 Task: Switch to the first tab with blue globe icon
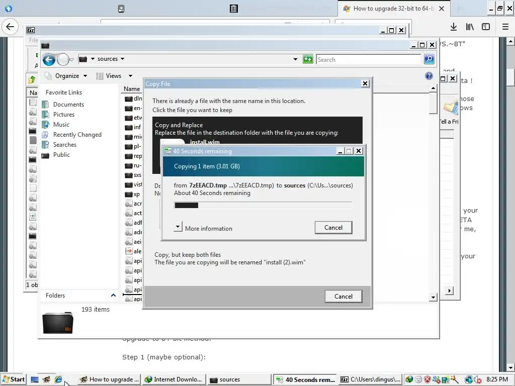pyautogui.click(x=8, y=9)
